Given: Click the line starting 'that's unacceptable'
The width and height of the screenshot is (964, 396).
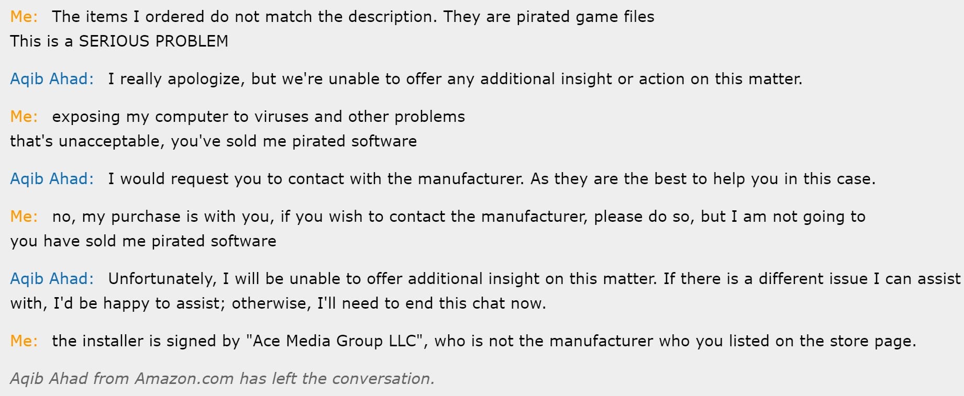Looking at the screenshot, I should pos(213,141).
